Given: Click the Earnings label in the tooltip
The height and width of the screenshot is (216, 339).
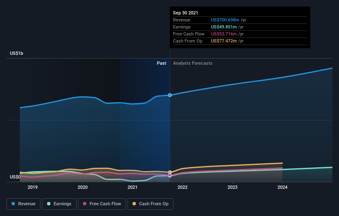Looking at the screenshot, I should click(182, 27).
